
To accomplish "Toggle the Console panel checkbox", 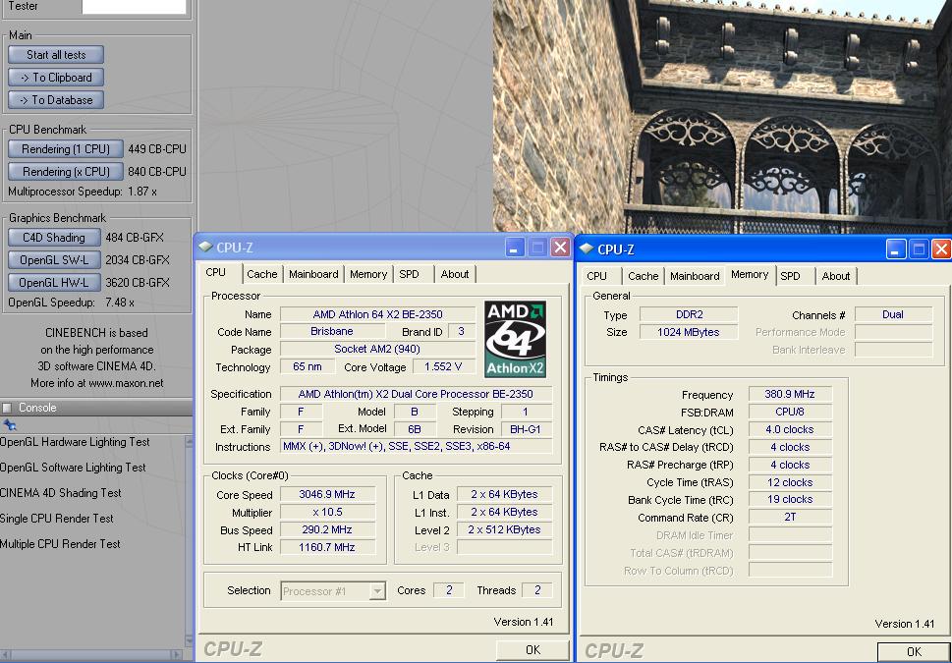I will pos(7,408).
